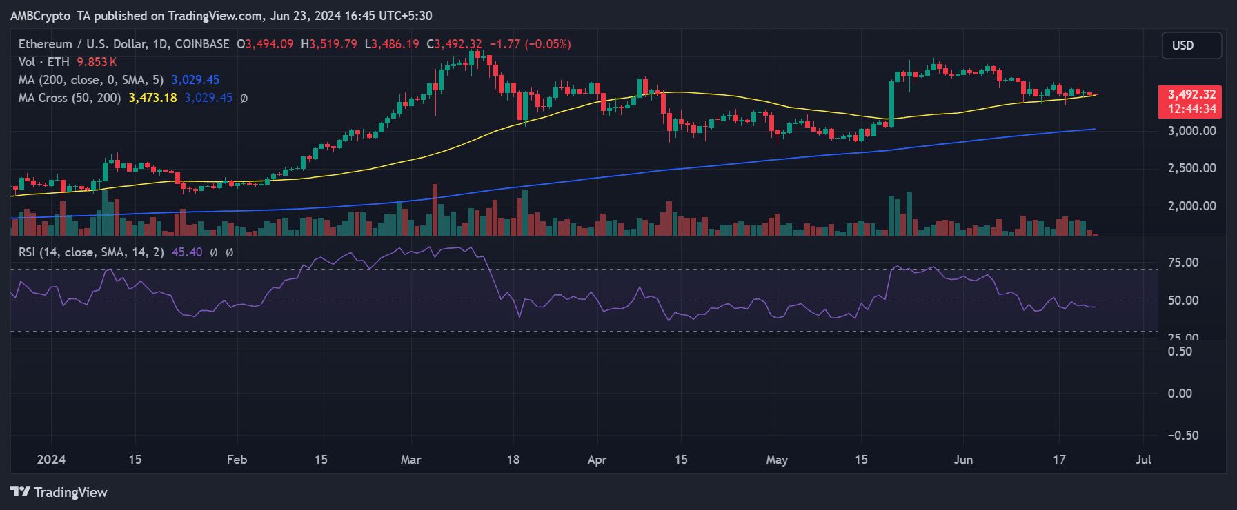The height and width of the screenshot is (510, 1237).
Task: Click the RSI (14, close, SMA, 14, 2) legend
Action: click(91, 252)
